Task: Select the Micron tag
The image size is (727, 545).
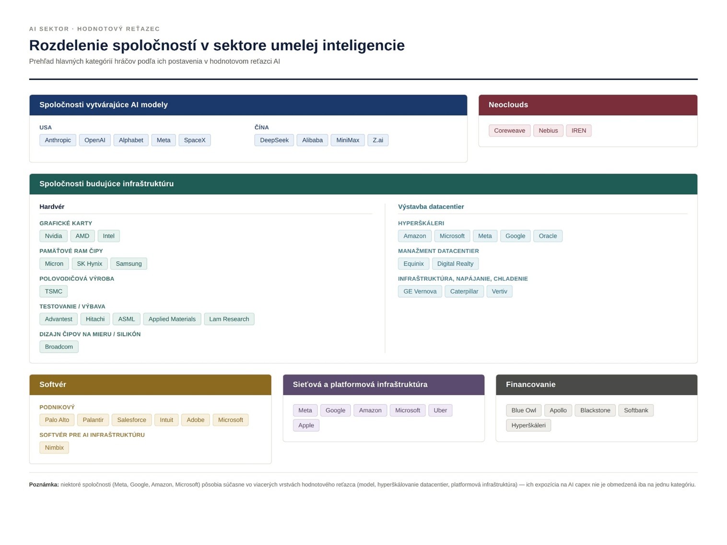Action: [x=54, y=264]
